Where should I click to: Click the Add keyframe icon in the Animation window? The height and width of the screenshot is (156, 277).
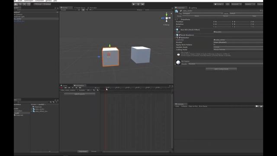94,90
